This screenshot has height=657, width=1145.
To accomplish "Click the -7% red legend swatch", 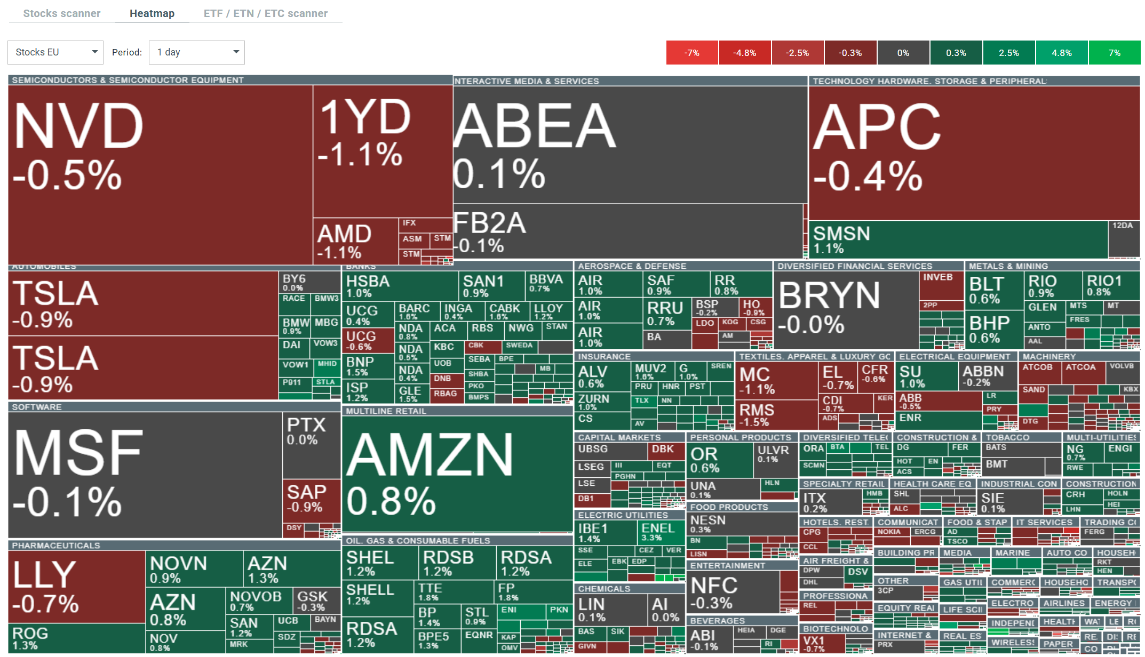I will [692, 53].
